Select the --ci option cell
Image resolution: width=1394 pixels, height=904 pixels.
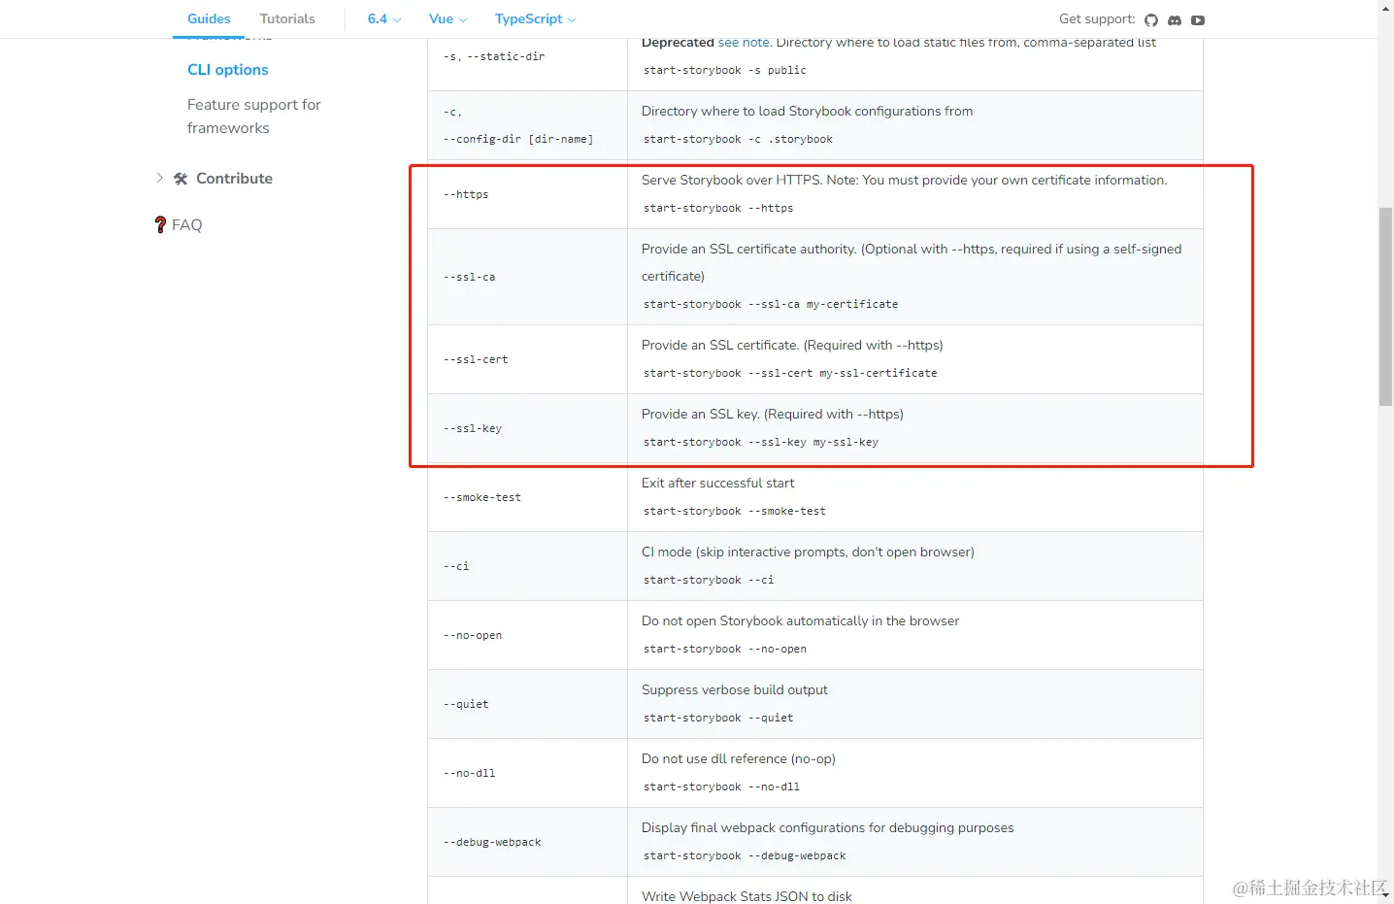pyautogui.click(x=527, y=566)
